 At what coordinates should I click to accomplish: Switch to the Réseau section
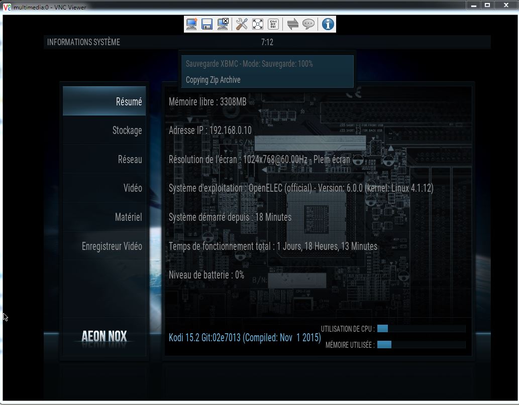[x=105, y=159]
